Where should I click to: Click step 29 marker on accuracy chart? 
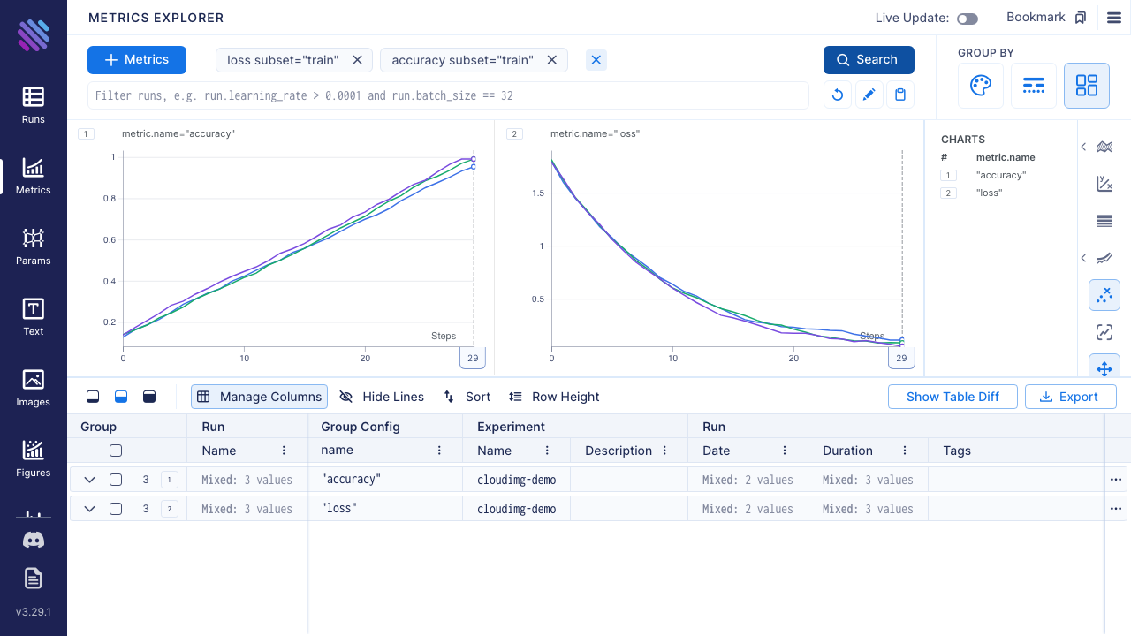[473, 358]
